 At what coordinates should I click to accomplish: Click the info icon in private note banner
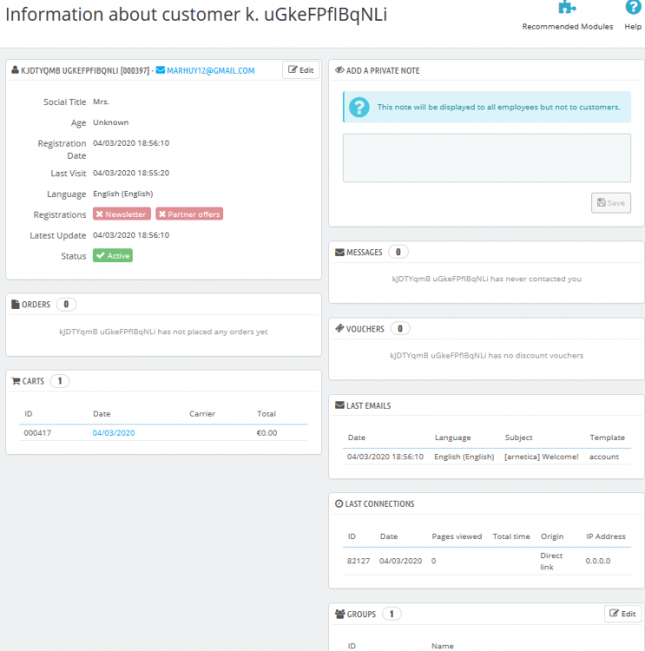click(x=359, y=107)
